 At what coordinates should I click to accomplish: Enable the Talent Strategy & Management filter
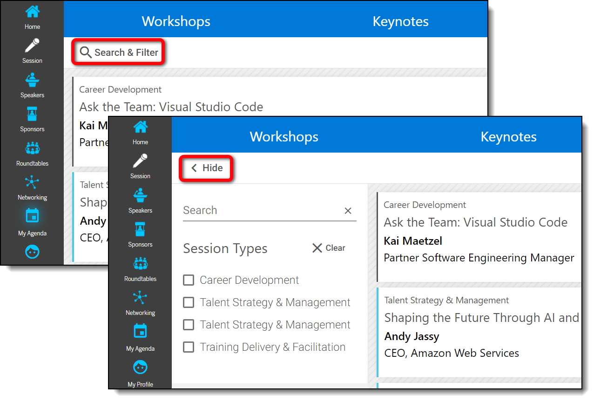[x=189, y=302]
